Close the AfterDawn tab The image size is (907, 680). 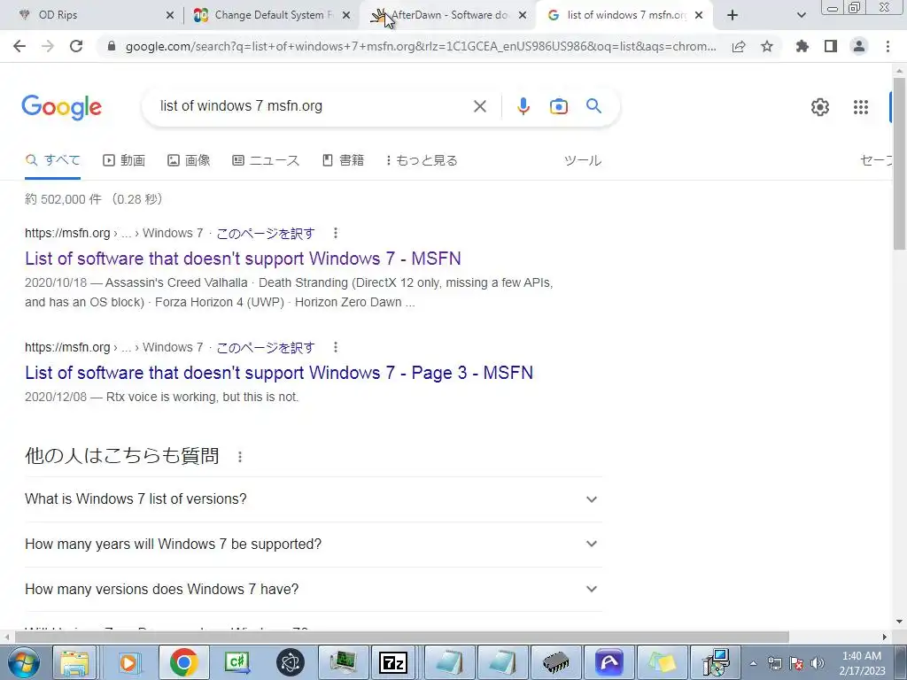[523, 15]
